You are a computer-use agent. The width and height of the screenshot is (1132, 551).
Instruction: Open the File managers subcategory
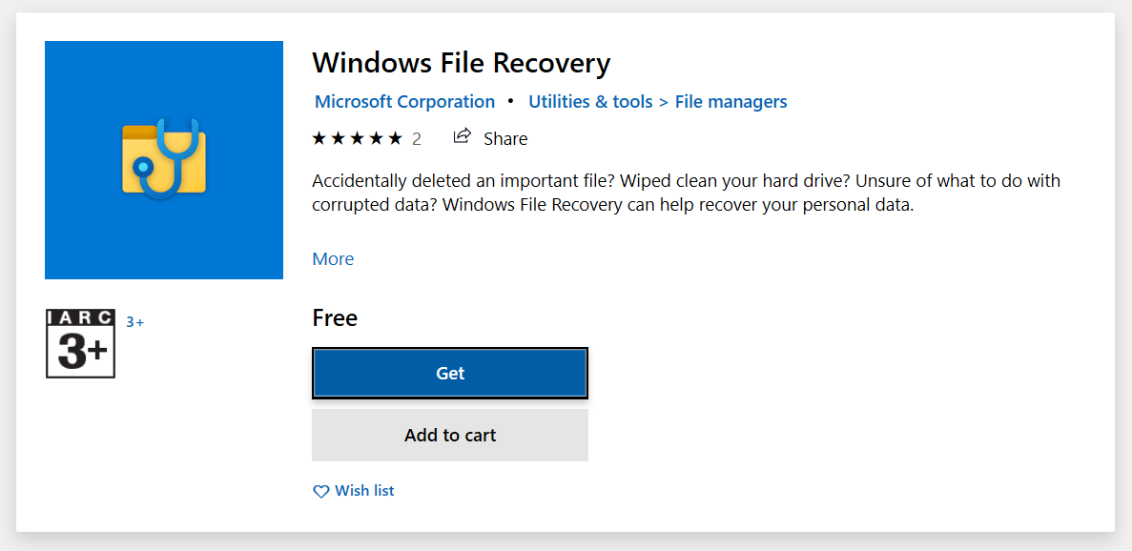[731, 101]
